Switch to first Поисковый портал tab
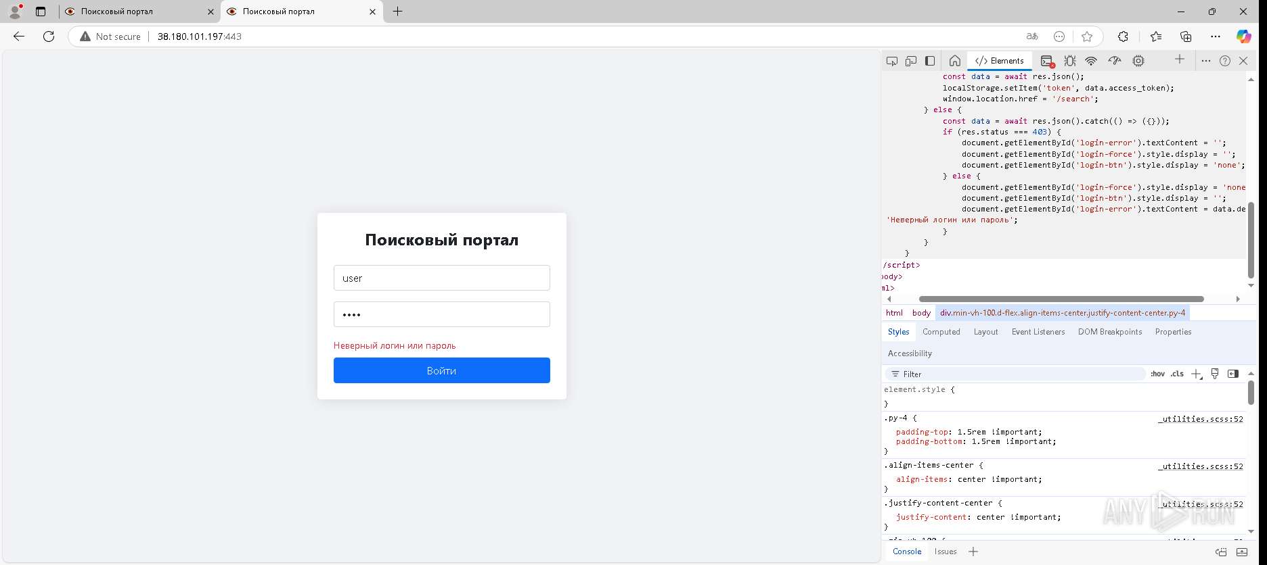 (x=139, y=11)
